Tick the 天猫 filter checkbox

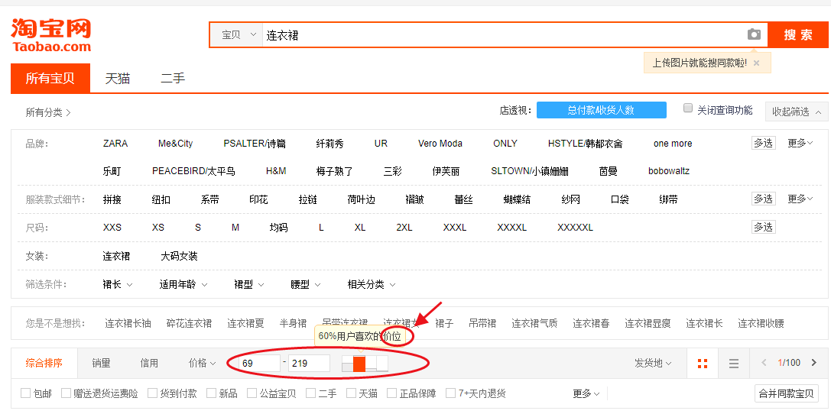point(352,393)
